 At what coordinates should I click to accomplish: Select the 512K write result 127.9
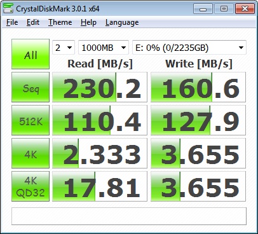[198, 120]
